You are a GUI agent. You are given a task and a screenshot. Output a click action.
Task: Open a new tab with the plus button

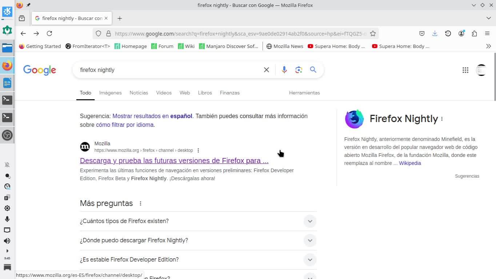[x=120, y=18]
